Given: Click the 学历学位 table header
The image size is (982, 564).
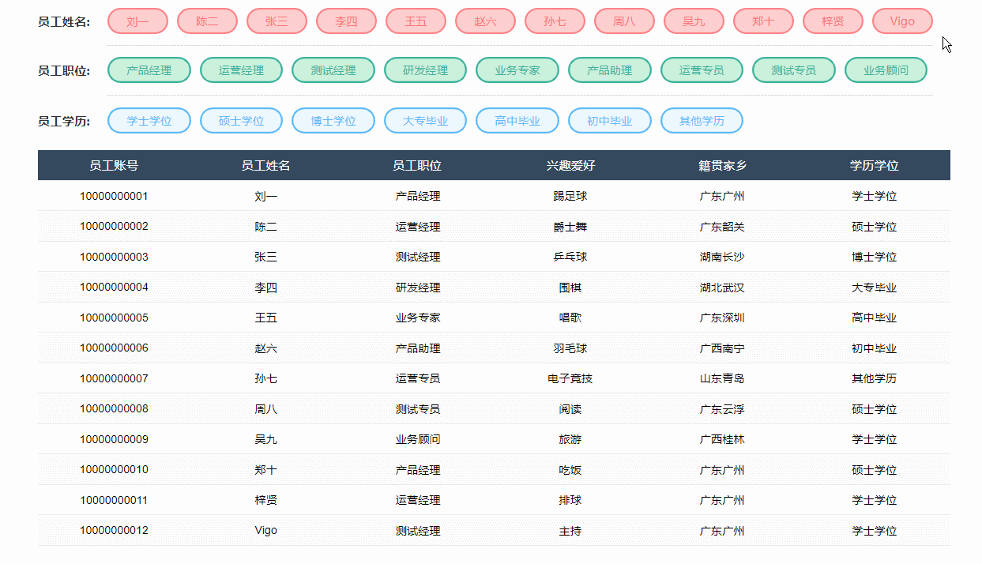Looking at the screenshot, I should click(875, 165).
